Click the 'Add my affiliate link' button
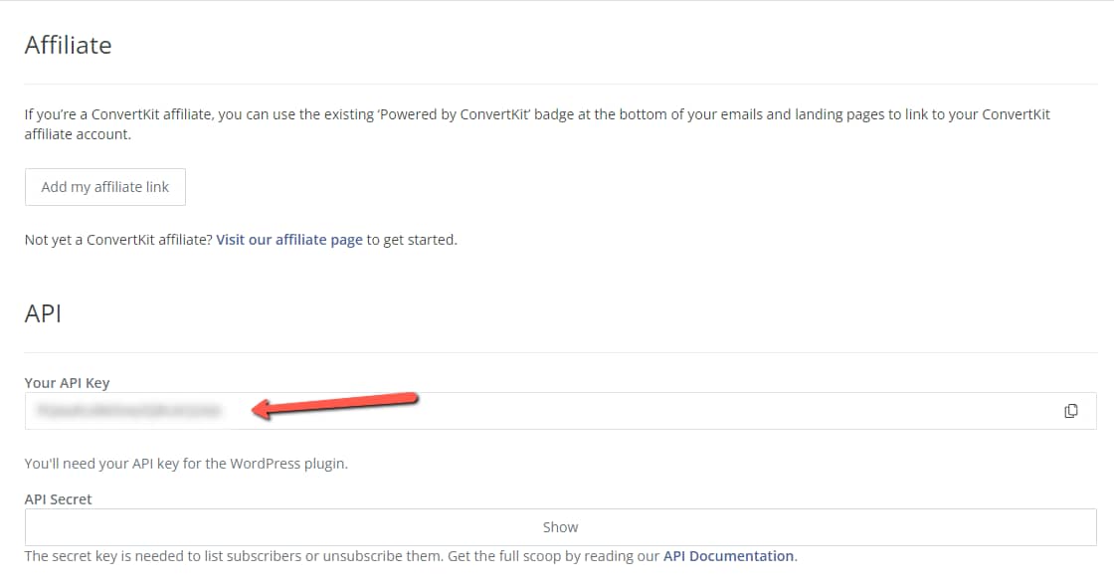Image resolution: width=1114 pixels, height=588 pixels. (x=105, y=187)
